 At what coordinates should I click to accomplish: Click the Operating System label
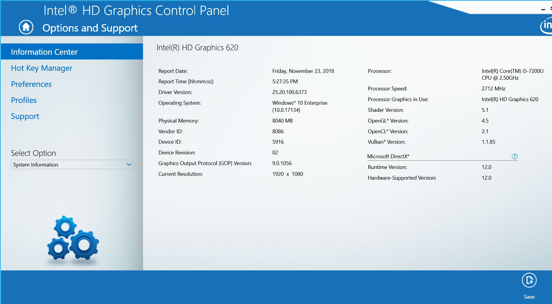tap(180, 103)
